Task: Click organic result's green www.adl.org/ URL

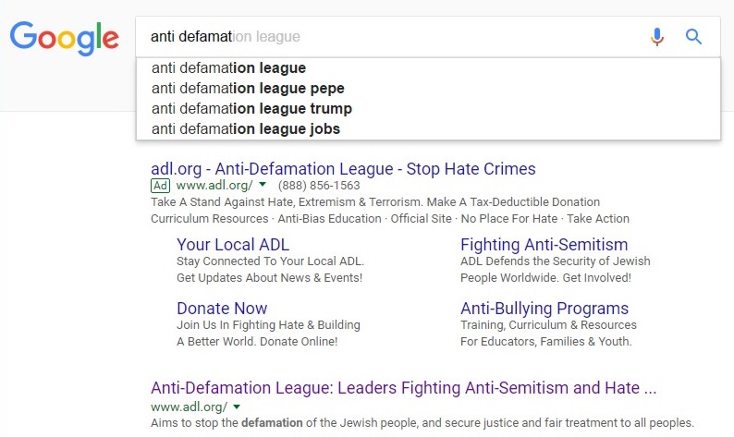Action: [x=190, y=407]
